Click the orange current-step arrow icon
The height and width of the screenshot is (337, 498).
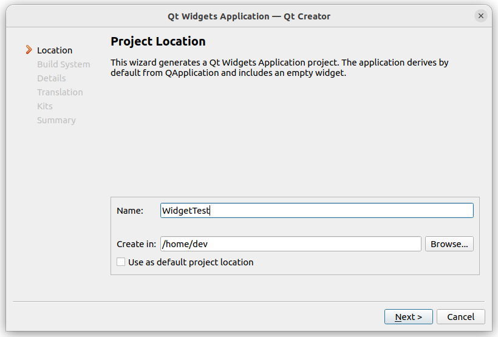tap(29, 50)
